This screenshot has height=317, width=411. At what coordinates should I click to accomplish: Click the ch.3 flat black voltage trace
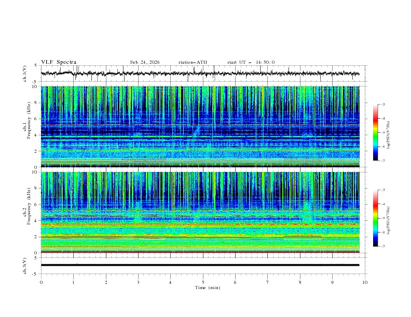point(200,265)
